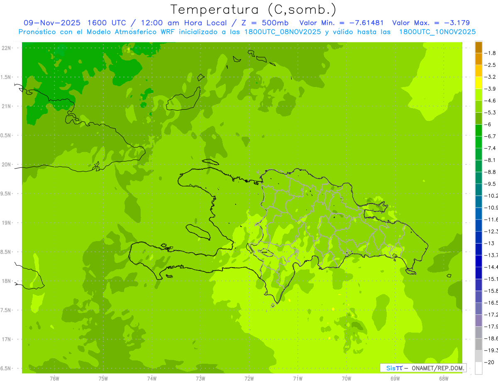Click the "-6.7" colorbar label
This screenshot has width=498, height=384.
click(490, 136)
